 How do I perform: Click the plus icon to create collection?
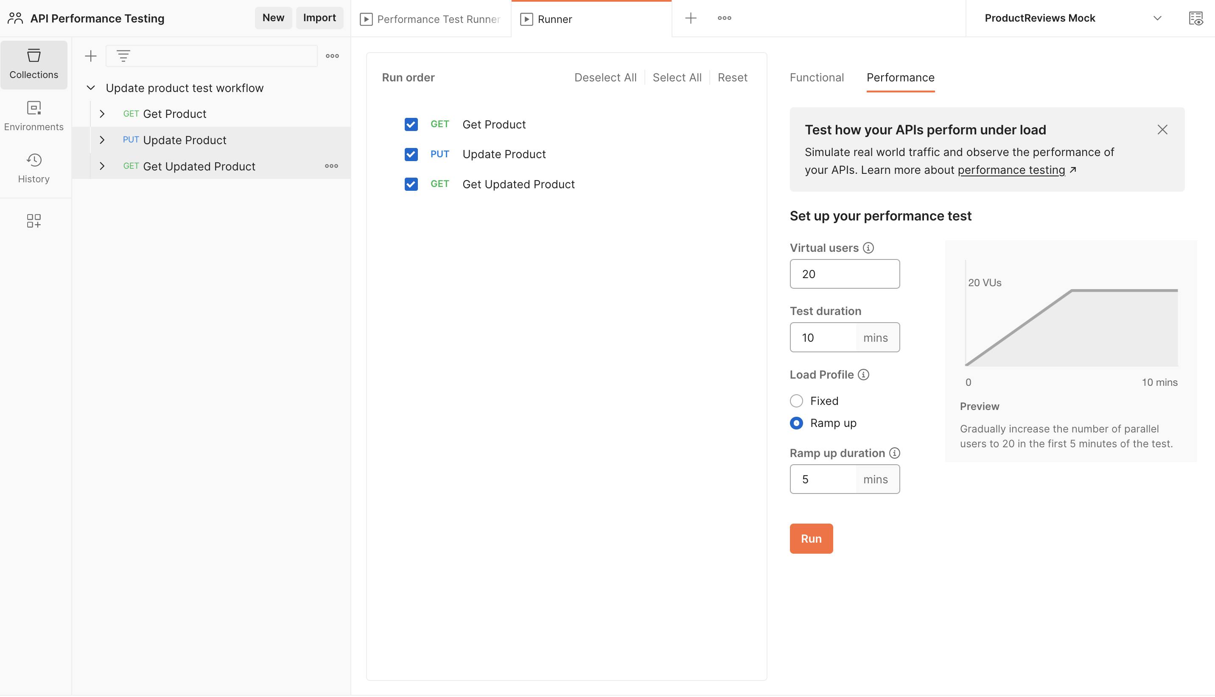coord(90,56)
